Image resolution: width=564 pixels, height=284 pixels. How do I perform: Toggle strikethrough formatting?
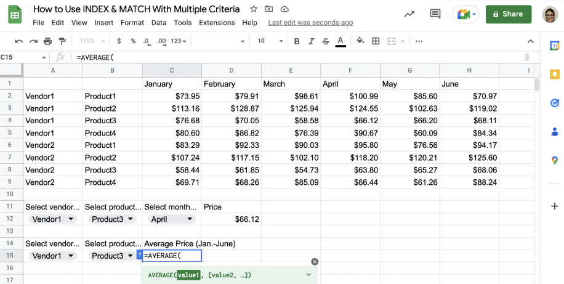tap(326, 41)
